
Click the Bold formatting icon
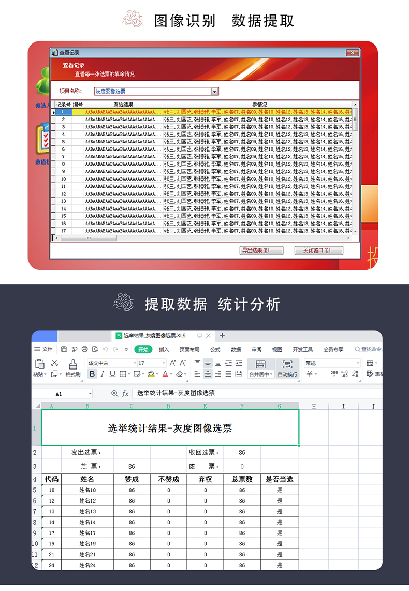(92, 374)
